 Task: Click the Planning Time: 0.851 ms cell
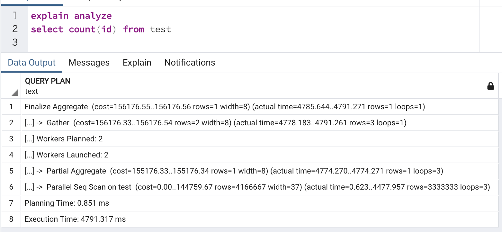click(67, 203)
